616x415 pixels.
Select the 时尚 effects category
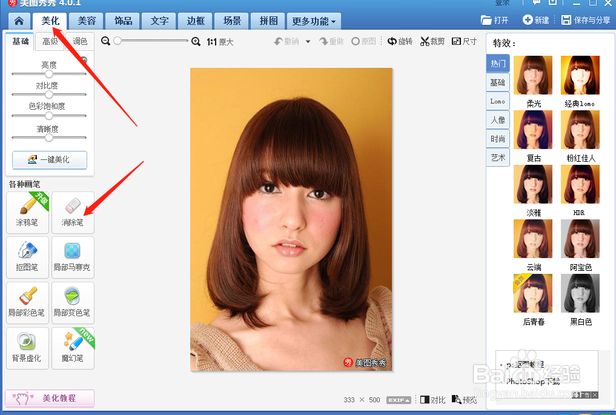pyautogui.click(x=498, y=139)
